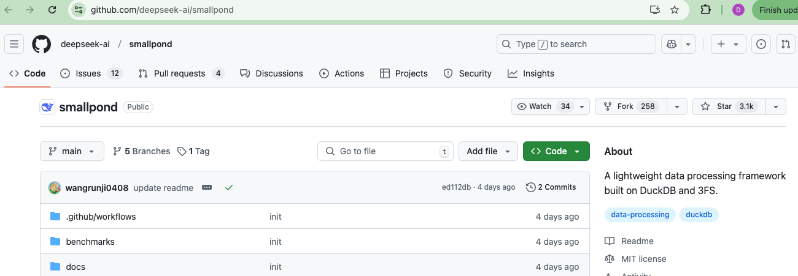Click the Finish update button
Screen dimensions: 798x276
775,10
